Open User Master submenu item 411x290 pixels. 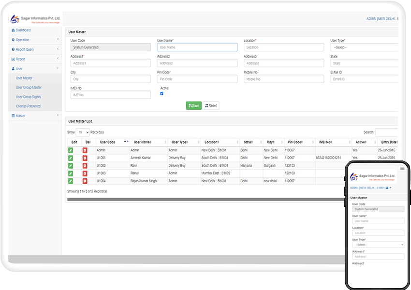tap(24, 78)
